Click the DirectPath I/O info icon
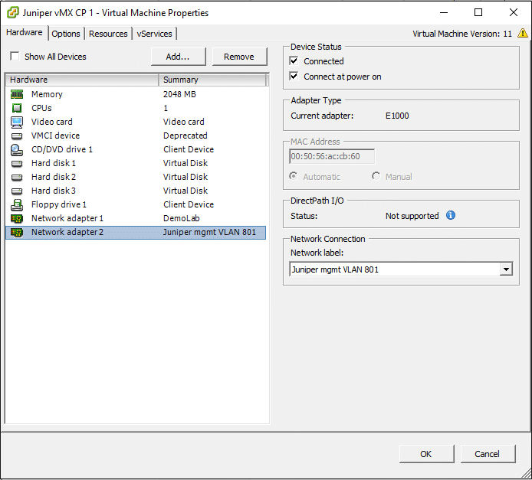532x480 pixels. (x=451, y=215)
